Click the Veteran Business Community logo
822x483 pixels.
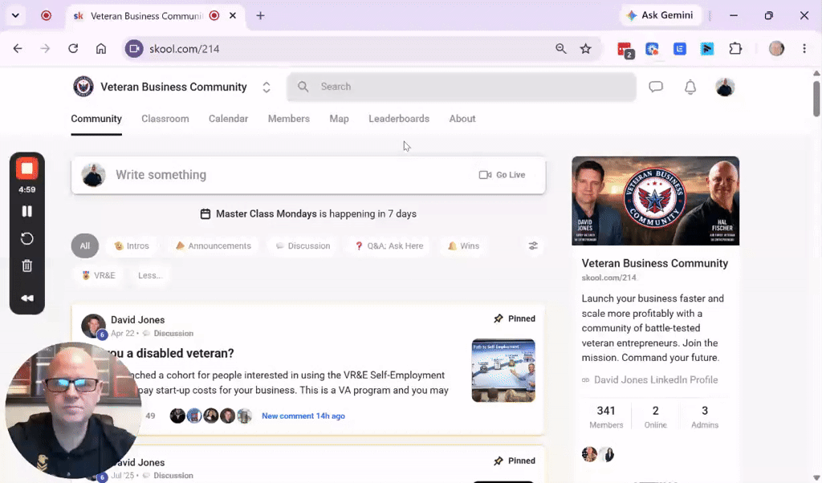point(83,87)
